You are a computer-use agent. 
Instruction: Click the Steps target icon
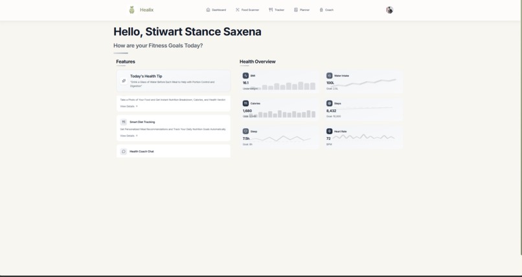(329, 104)
